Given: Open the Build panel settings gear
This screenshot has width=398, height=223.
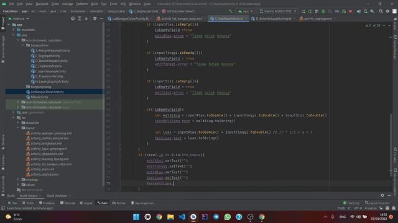Looking at the screenshot, I should pyautogui.click(x=382, y=195).
